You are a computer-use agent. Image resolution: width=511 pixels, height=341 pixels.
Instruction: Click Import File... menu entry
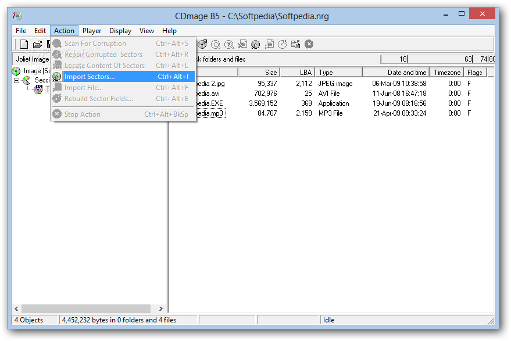pos(123,88)
